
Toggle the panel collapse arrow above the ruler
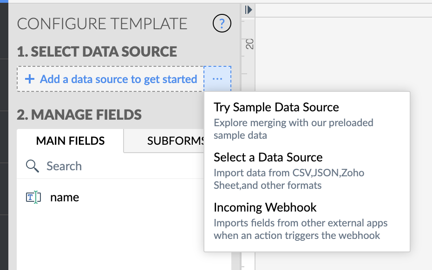coord(248,9)
